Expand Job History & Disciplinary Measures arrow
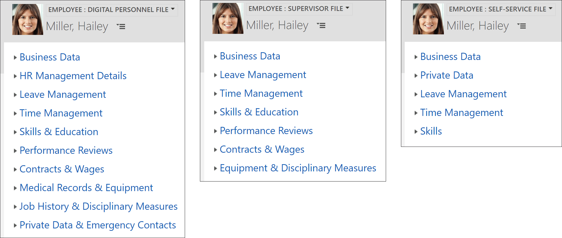Viewport: 562px width, 238px height. point(15,207)
